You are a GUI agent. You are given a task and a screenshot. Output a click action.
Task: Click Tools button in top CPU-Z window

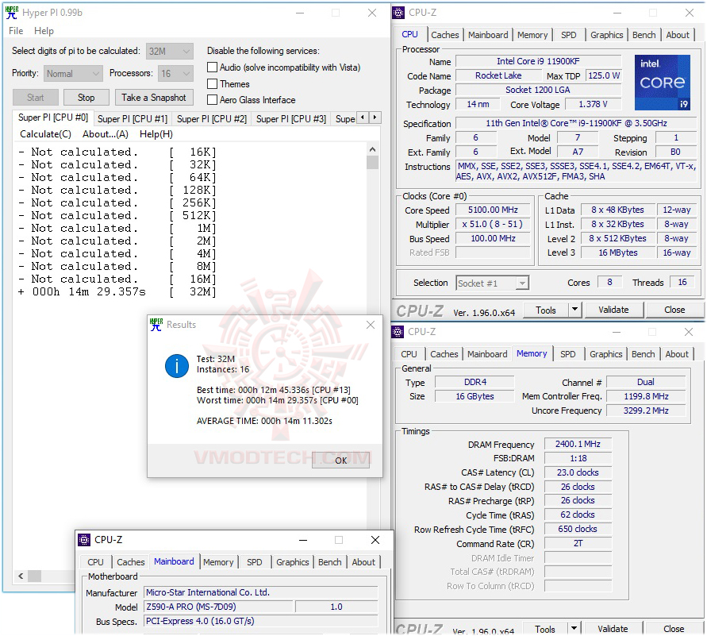point(546,310)
